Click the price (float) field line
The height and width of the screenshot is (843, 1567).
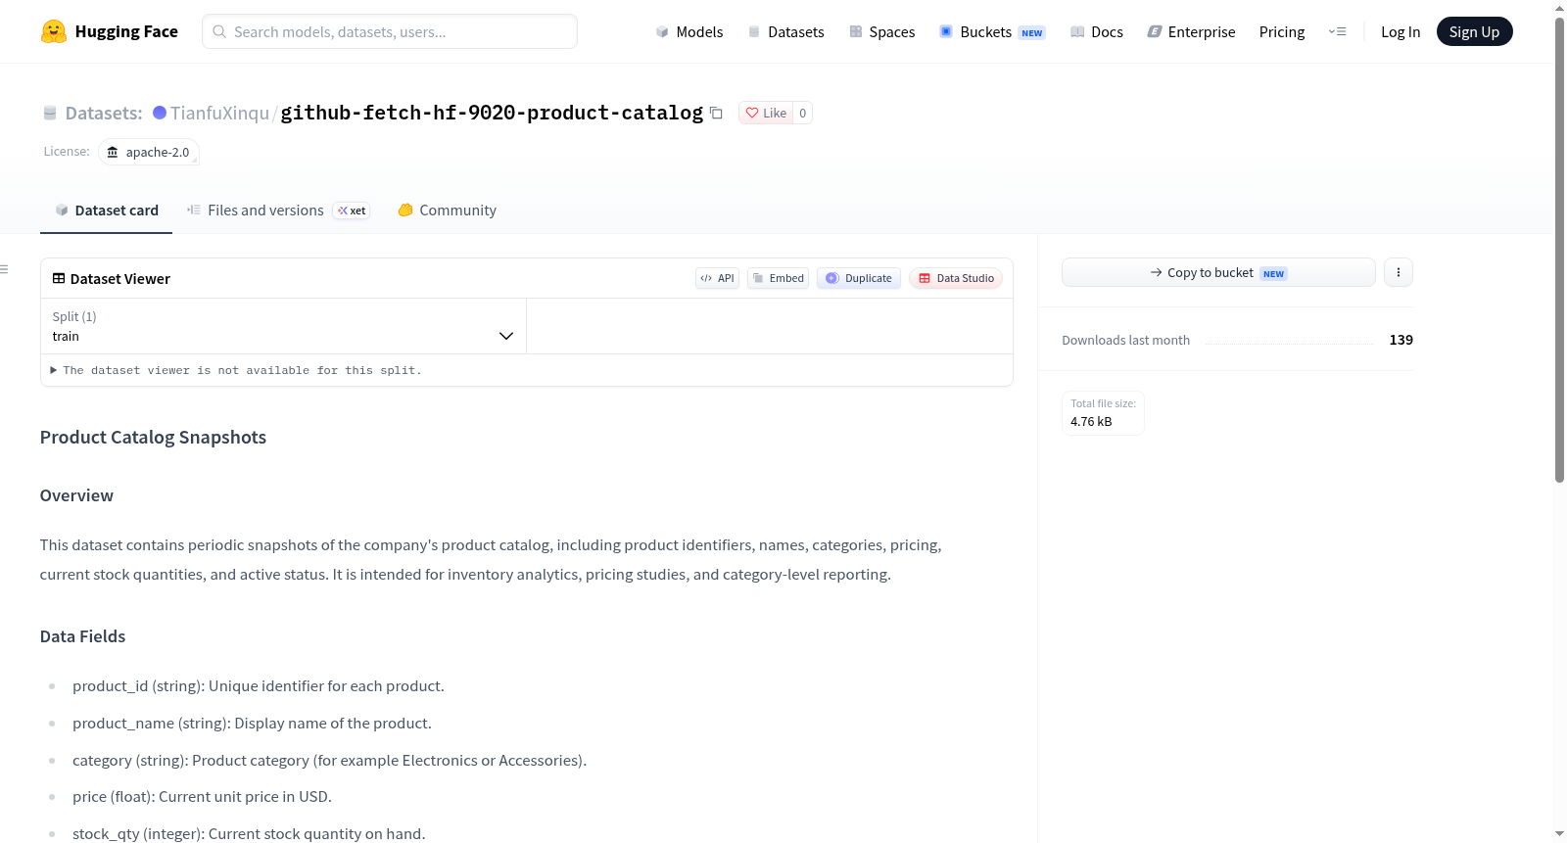[202, 796]
